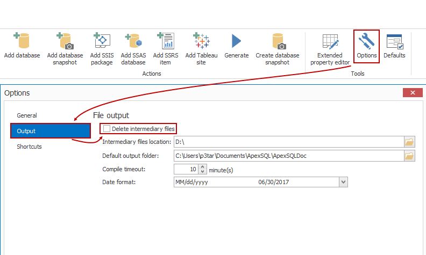Screen dimensions: 426x255
Task: Enable Delete intermediary files checkbox
Action: 107,129
